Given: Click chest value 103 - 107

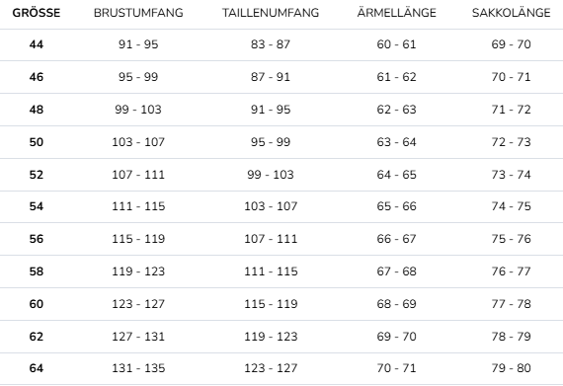Looking at the screenshot, I should (x=138, y=142).
